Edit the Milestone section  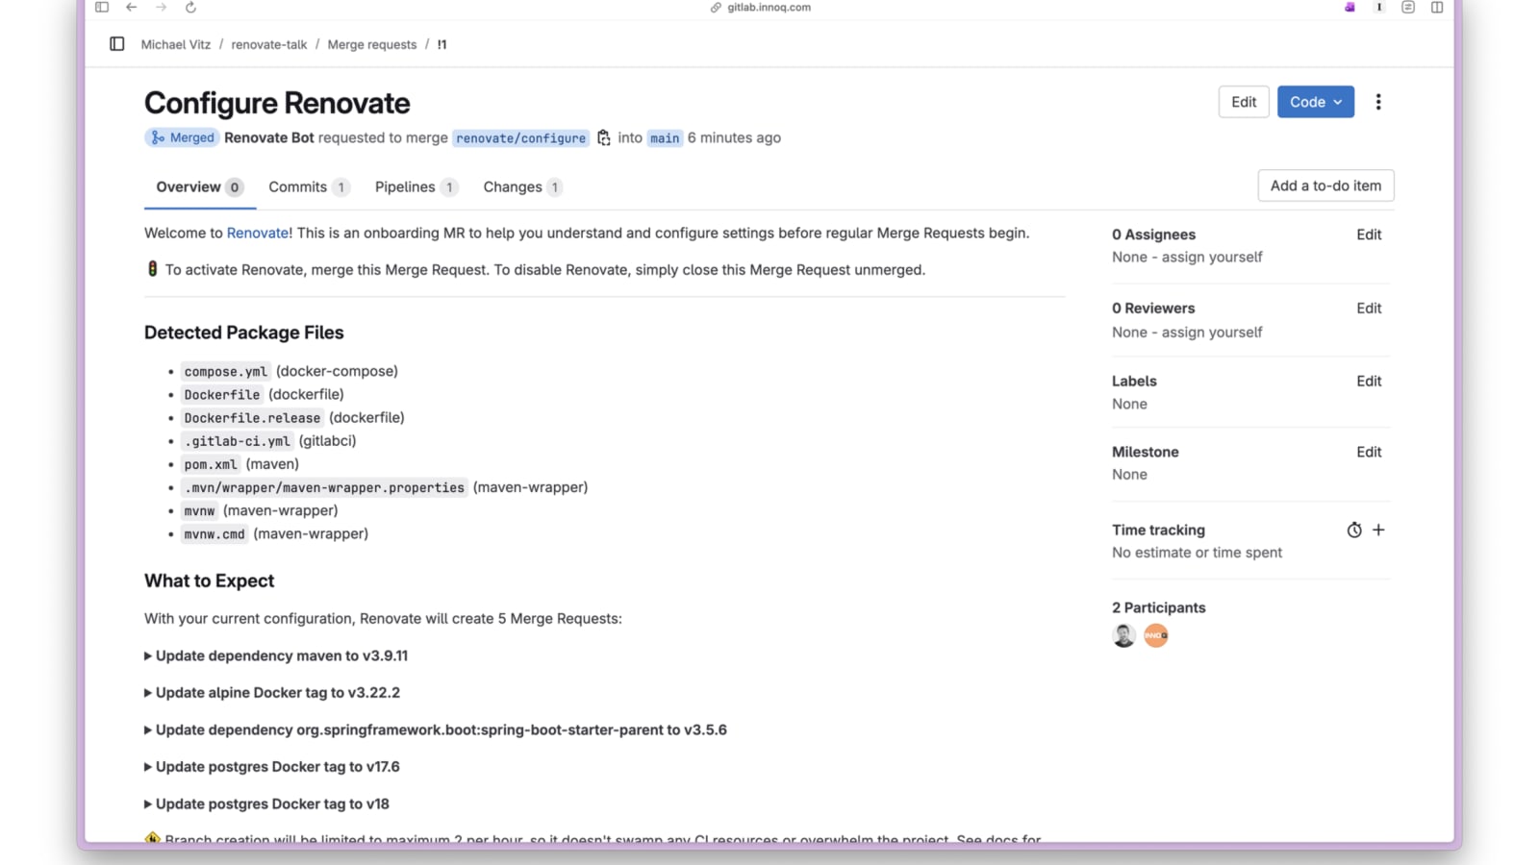pyautogui.click(x=1369, y=452)
